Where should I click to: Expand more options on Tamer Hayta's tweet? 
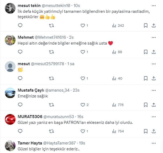[x=154, y=143]
